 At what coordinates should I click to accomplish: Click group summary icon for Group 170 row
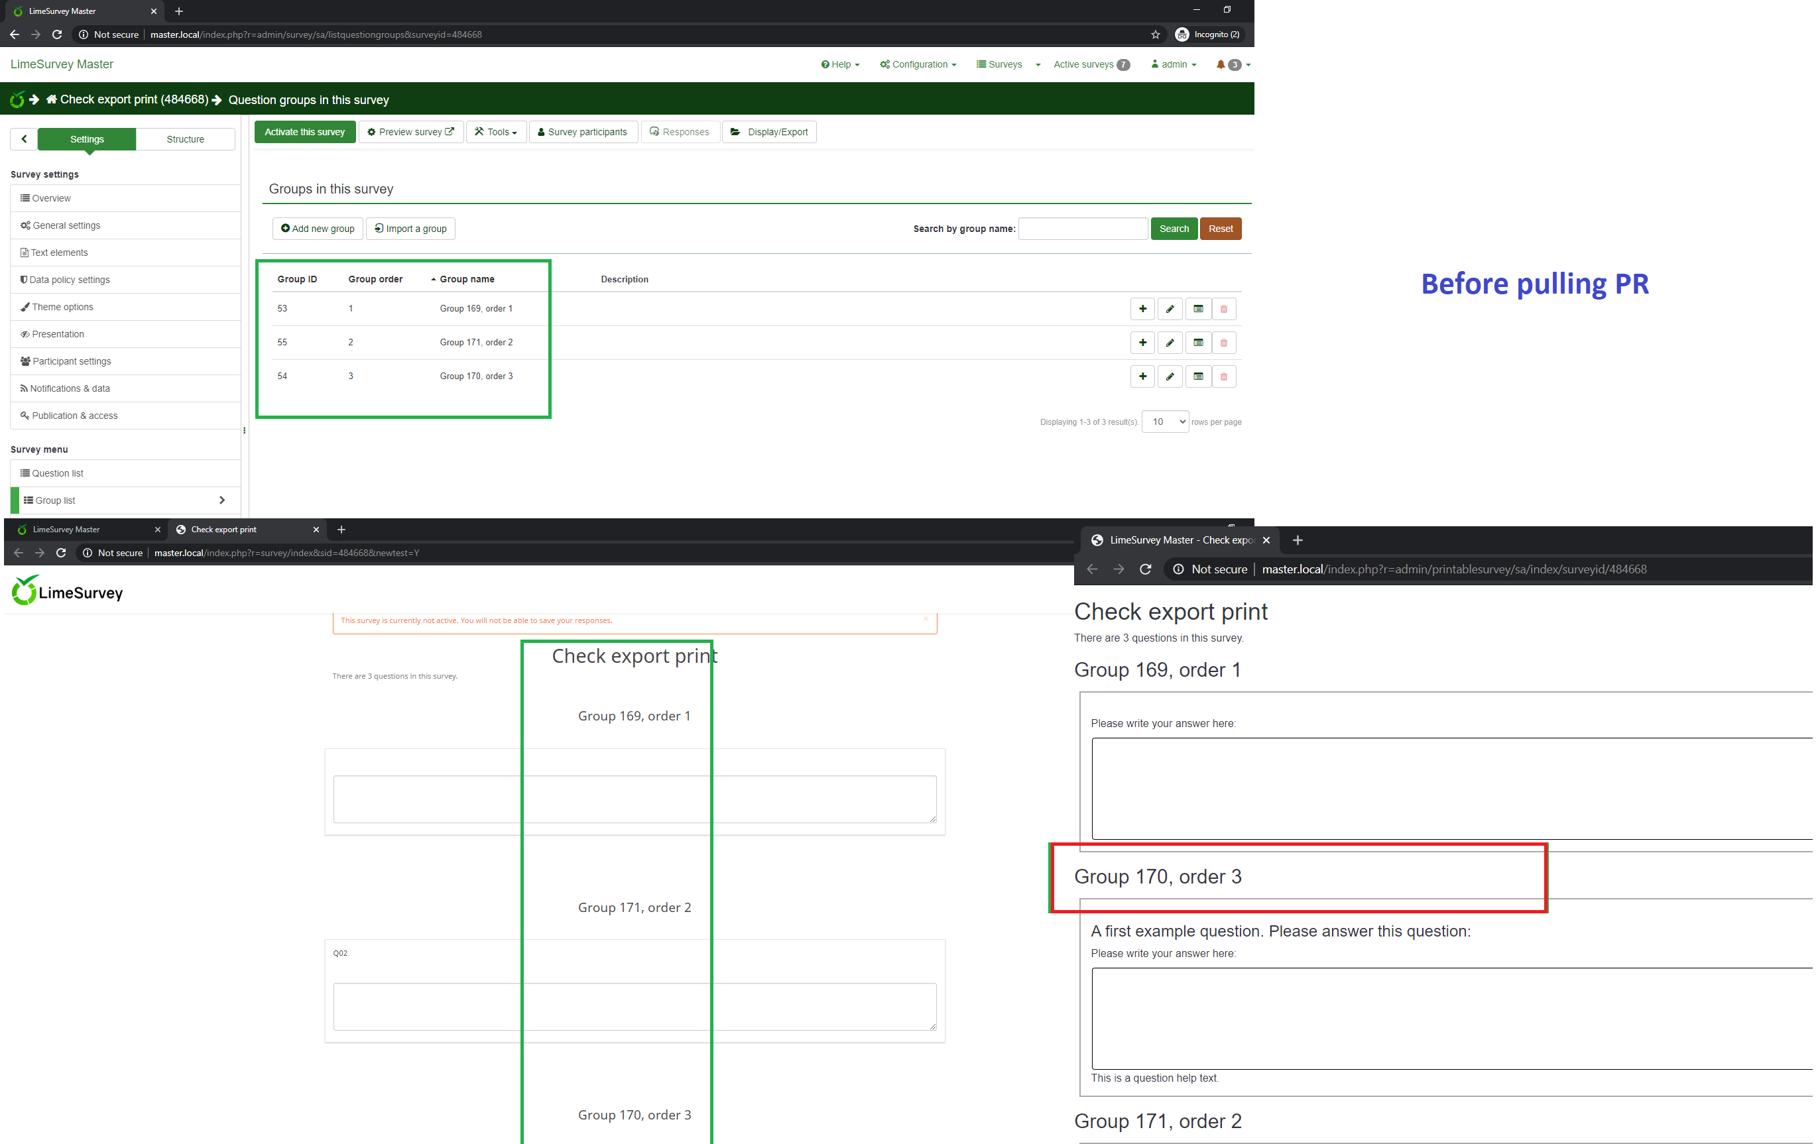tap(1197, 376)
